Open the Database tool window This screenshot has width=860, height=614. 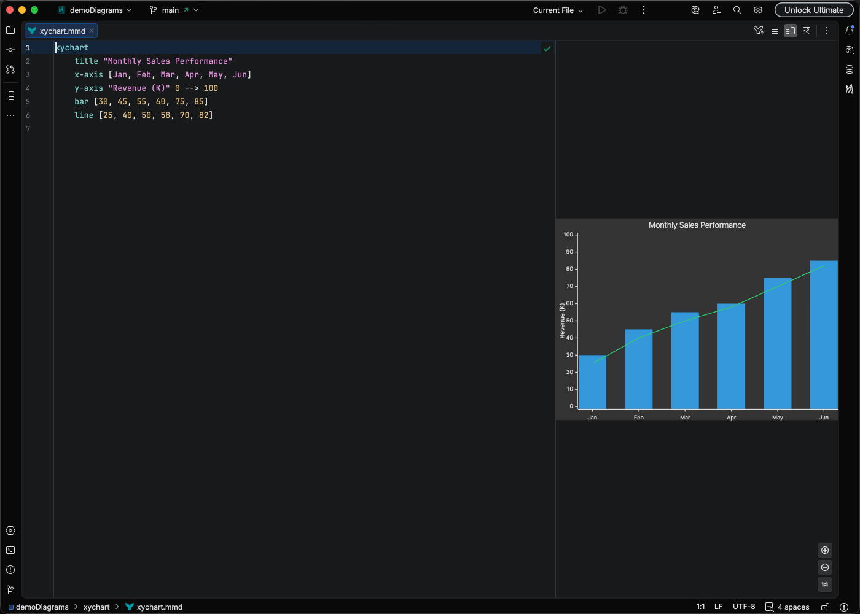point(850,69)
